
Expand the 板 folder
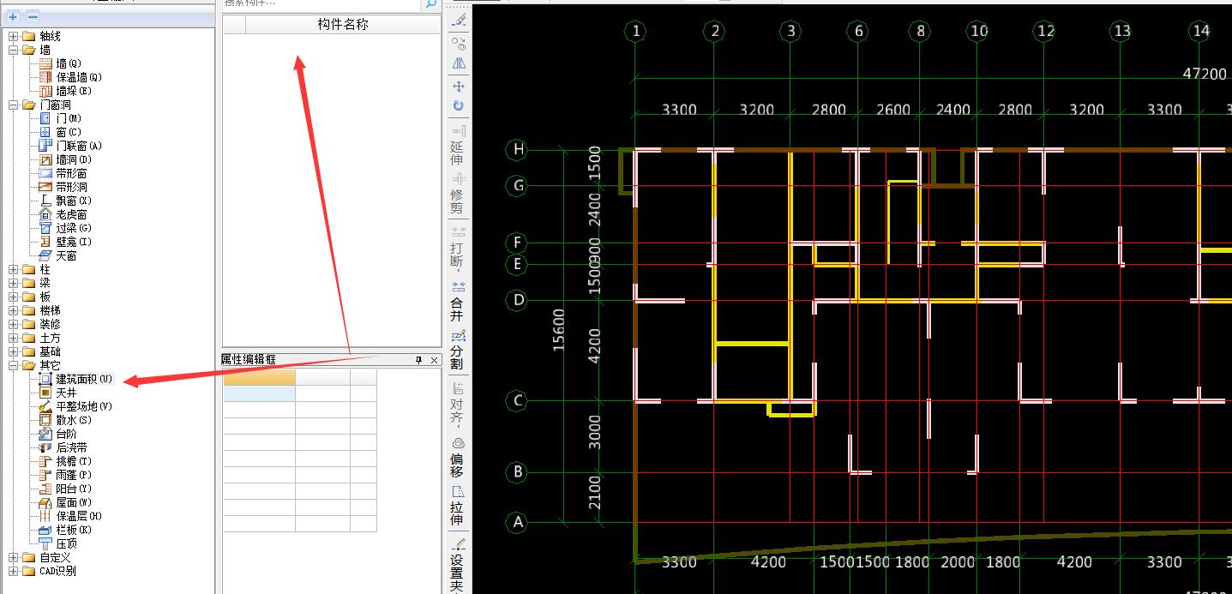coord(14,297)
